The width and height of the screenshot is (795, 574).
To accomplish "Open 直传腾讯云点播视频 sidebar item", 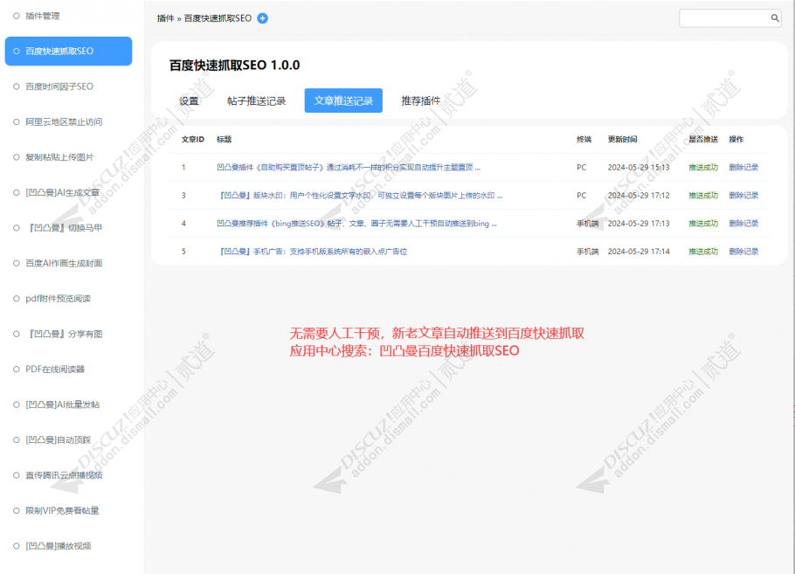I will click(x=64, y=475).
